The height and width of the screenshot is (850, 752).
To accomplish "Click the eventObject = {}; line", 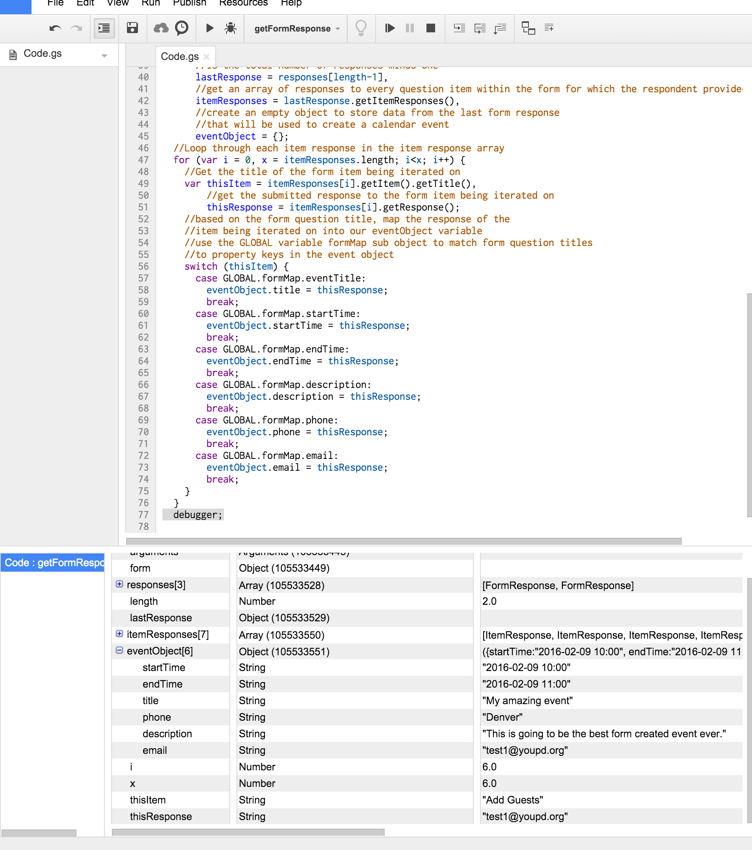I will click(x=242, y=136).
